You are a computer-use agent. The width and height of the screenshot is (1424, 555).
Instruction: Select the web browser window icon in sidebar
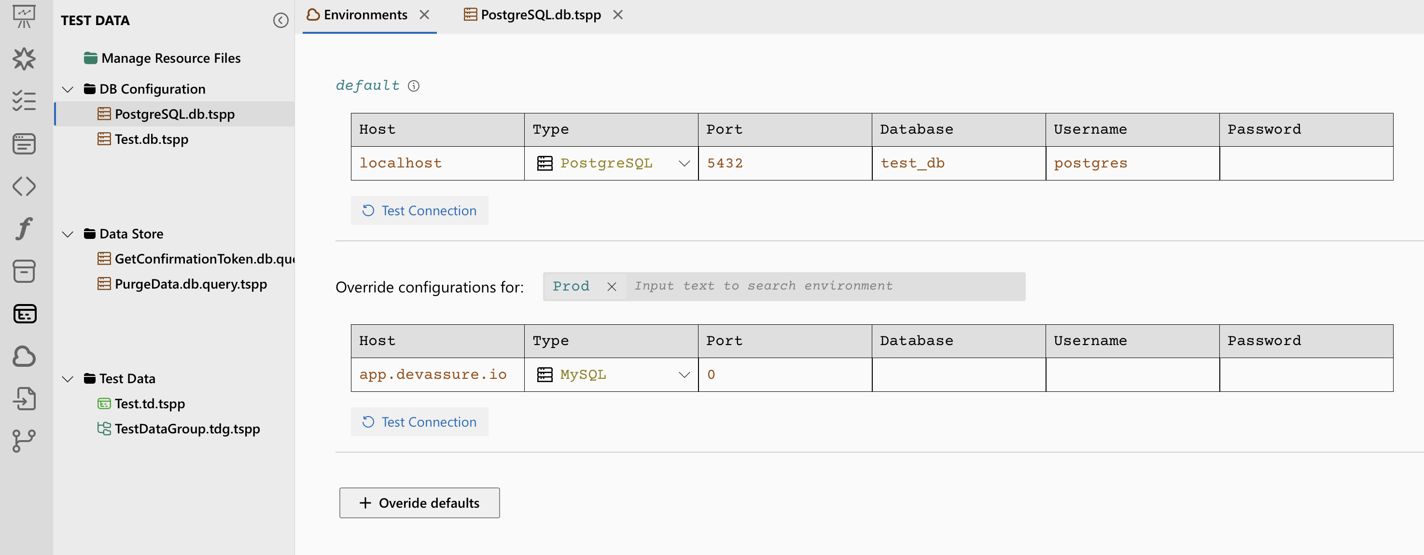point(24,144)
